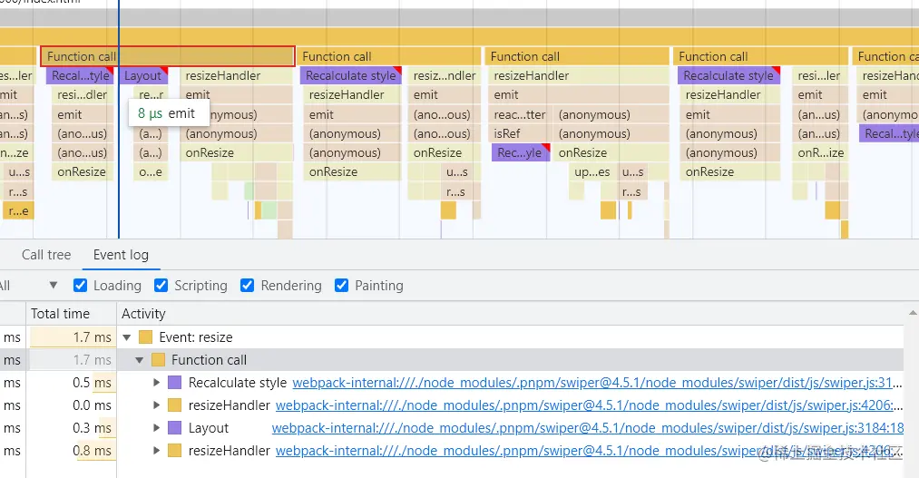Viewport: 919px width, 478px height.
Task: Click the yellow icon of the 0.0 ms resizeHandler row
Action: (175, 405)
